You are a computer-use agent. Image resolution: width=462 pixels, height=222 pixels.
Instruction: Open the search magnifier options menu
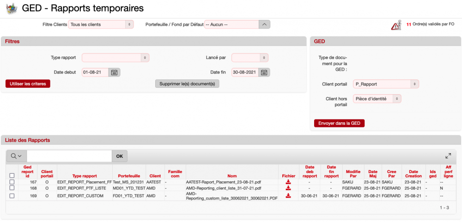pos(16,156)
